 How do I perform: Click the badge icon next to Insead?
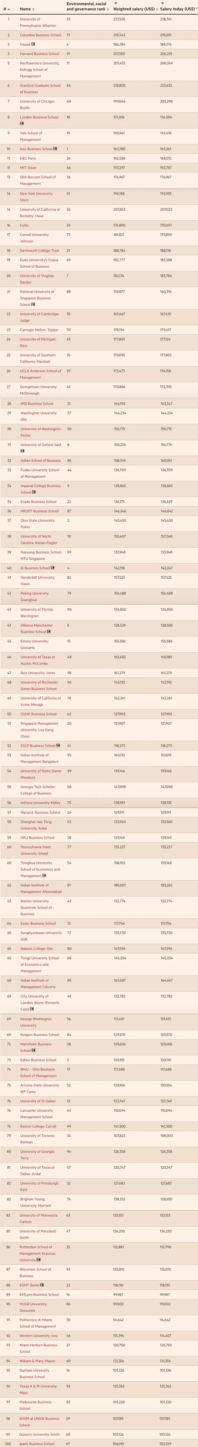point(34,44)
